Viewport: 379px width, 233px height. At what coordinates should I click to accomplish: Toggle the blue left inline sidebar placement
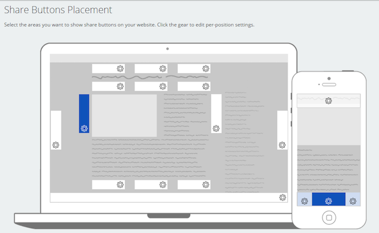[x=84, y=114]
